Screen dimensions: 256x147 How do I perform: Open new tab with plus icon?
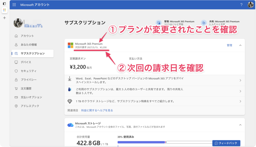[x=4, y=18]
